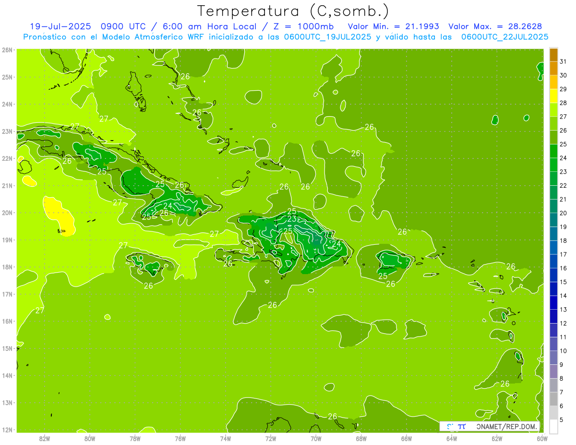Select the valid-until time '0600UTC_22JUL2025'
The height and width of the screenshot is (445, 576).
point(504,36)
